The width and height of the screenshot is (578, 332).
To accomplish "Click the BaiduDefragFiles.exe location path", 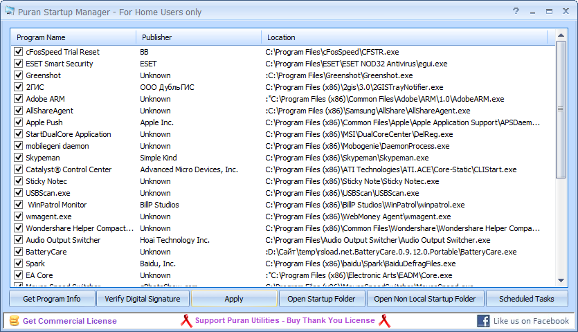I will 361,264.
